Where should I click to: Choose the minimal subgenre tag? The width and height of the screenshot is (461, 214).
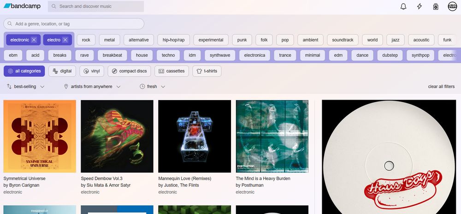pos(313,55)
